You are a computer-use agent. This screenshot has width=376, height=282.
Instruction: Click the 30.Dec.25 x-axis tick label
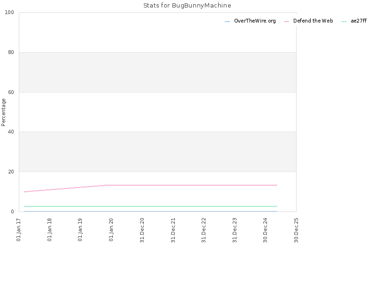click(x=296, y=230)
